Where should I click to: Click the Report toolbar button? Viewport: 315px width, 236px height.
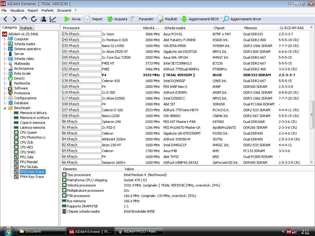(x=94, y=19)
